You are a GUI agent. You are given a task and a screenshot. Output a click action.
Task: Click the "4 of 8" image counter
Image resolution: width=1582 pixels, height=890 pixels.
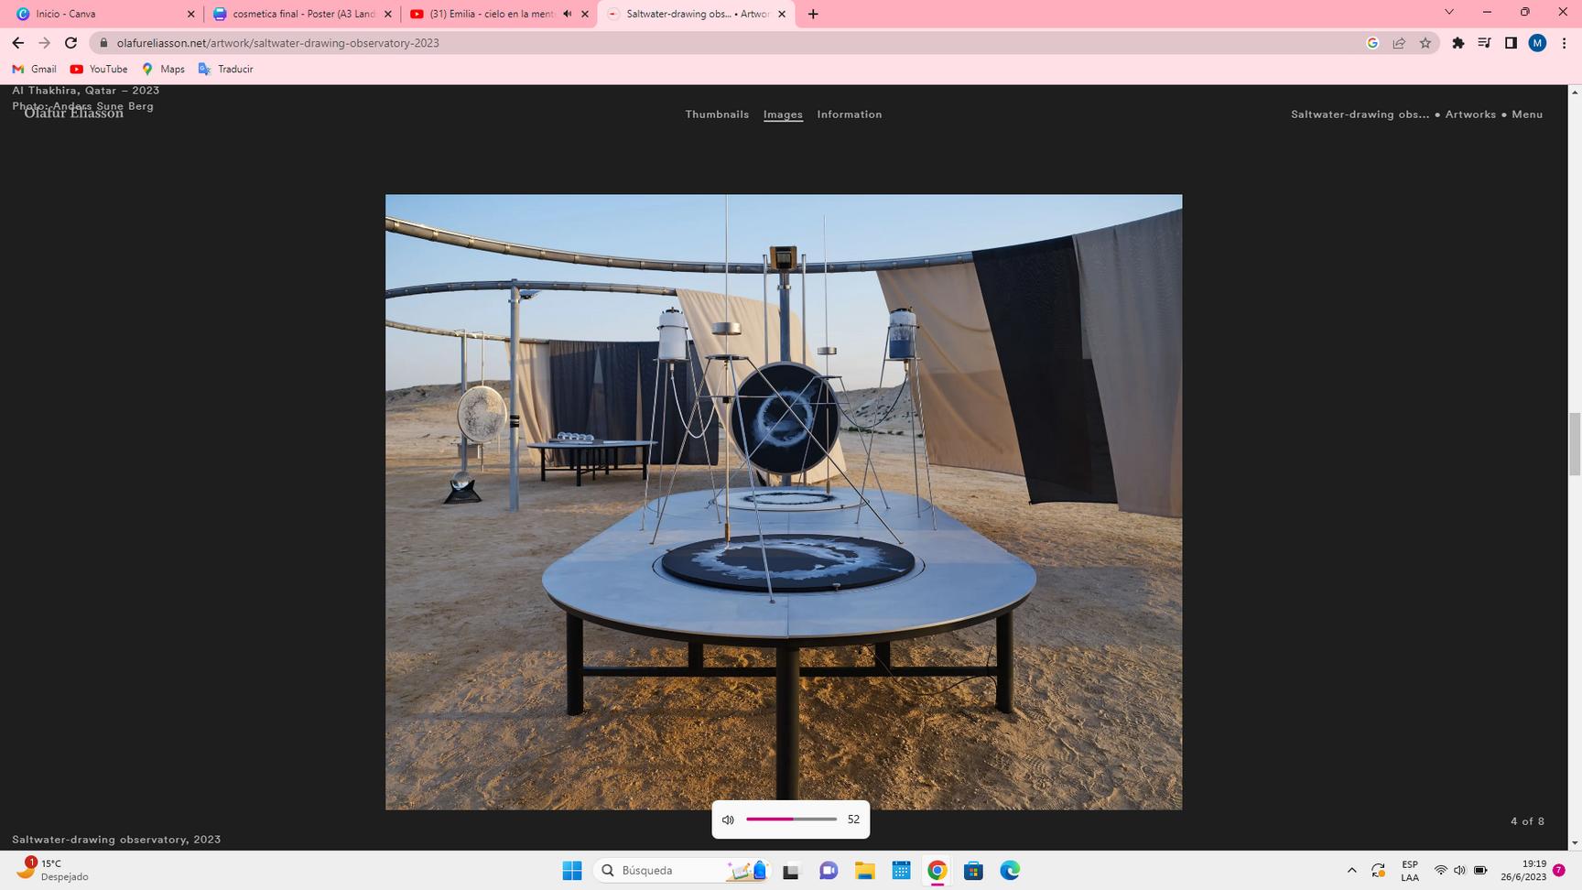1527,821
